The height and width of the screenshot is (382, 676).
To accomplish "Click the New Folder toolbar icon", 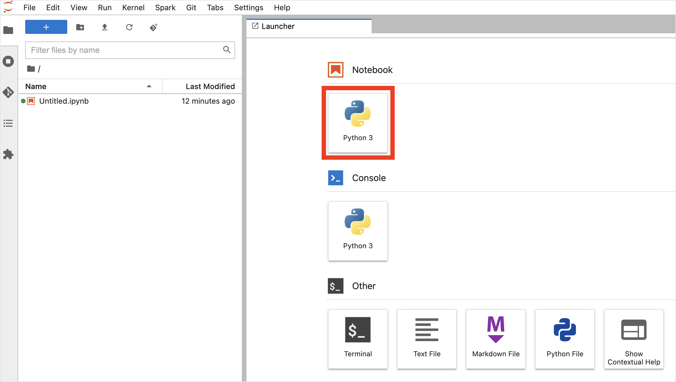I will pyautogui.click(x=80, y=27).
